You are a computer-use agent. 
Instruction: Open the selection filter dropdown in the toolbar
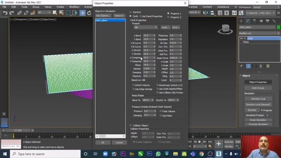pyautogui.click(x=44, y=12)
